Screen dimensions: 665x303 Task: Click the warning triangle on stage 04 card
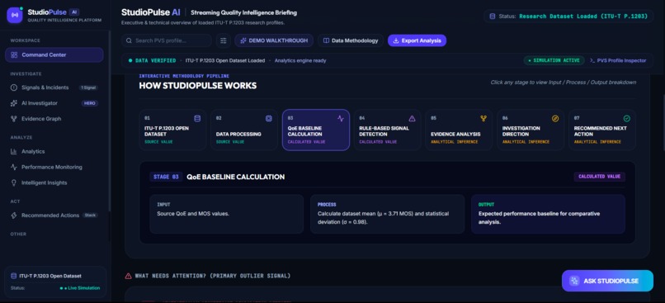coord(412,118)
